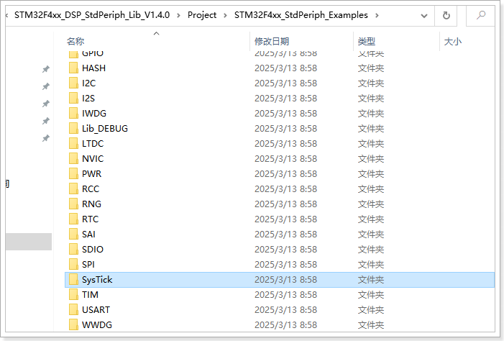Viewport: 504px width, 341px height.
Task: Select the SPI folder name
Action: (x=88, y=265)
